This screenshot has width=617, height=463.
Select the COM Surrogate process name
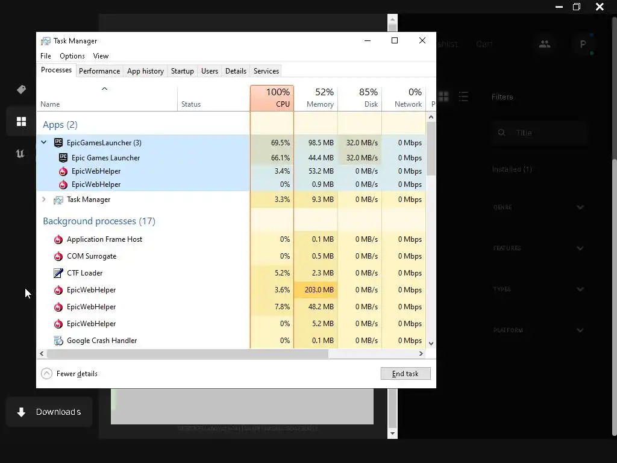(92, 256)
